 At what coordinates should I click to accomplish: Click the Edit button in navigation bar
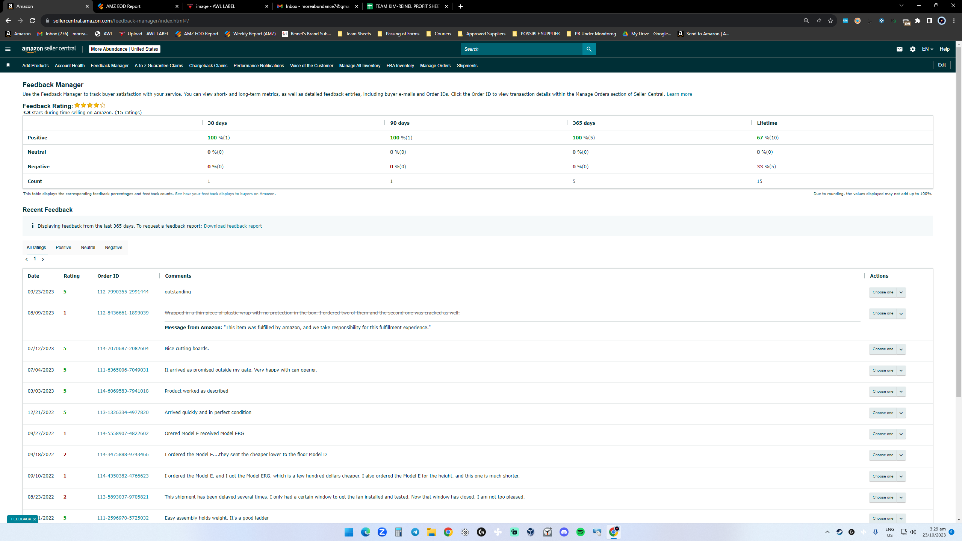(x=942, y=65)
